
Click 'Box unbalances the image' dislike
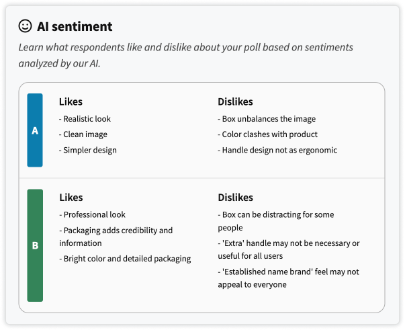pyautogui.click(x=267, y=119)
